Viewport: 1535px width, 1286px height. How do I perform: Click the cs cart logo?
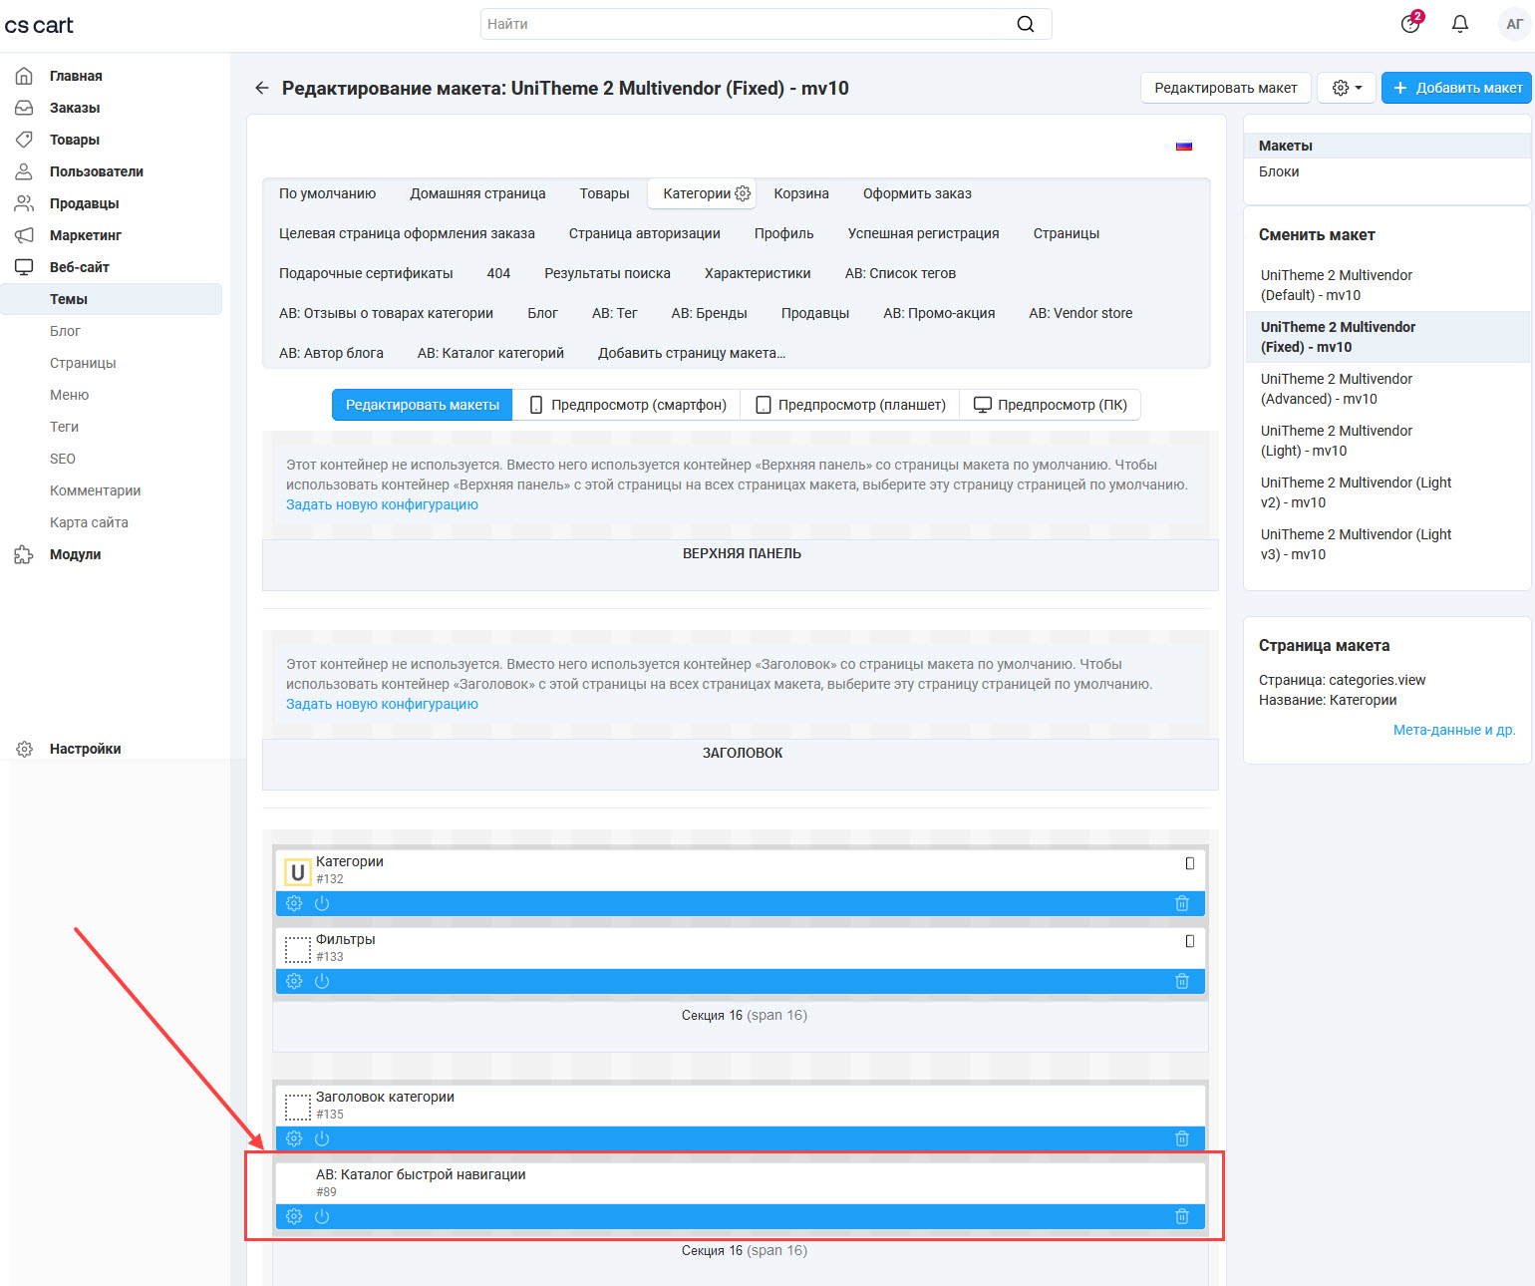click(x=39, y=25)
